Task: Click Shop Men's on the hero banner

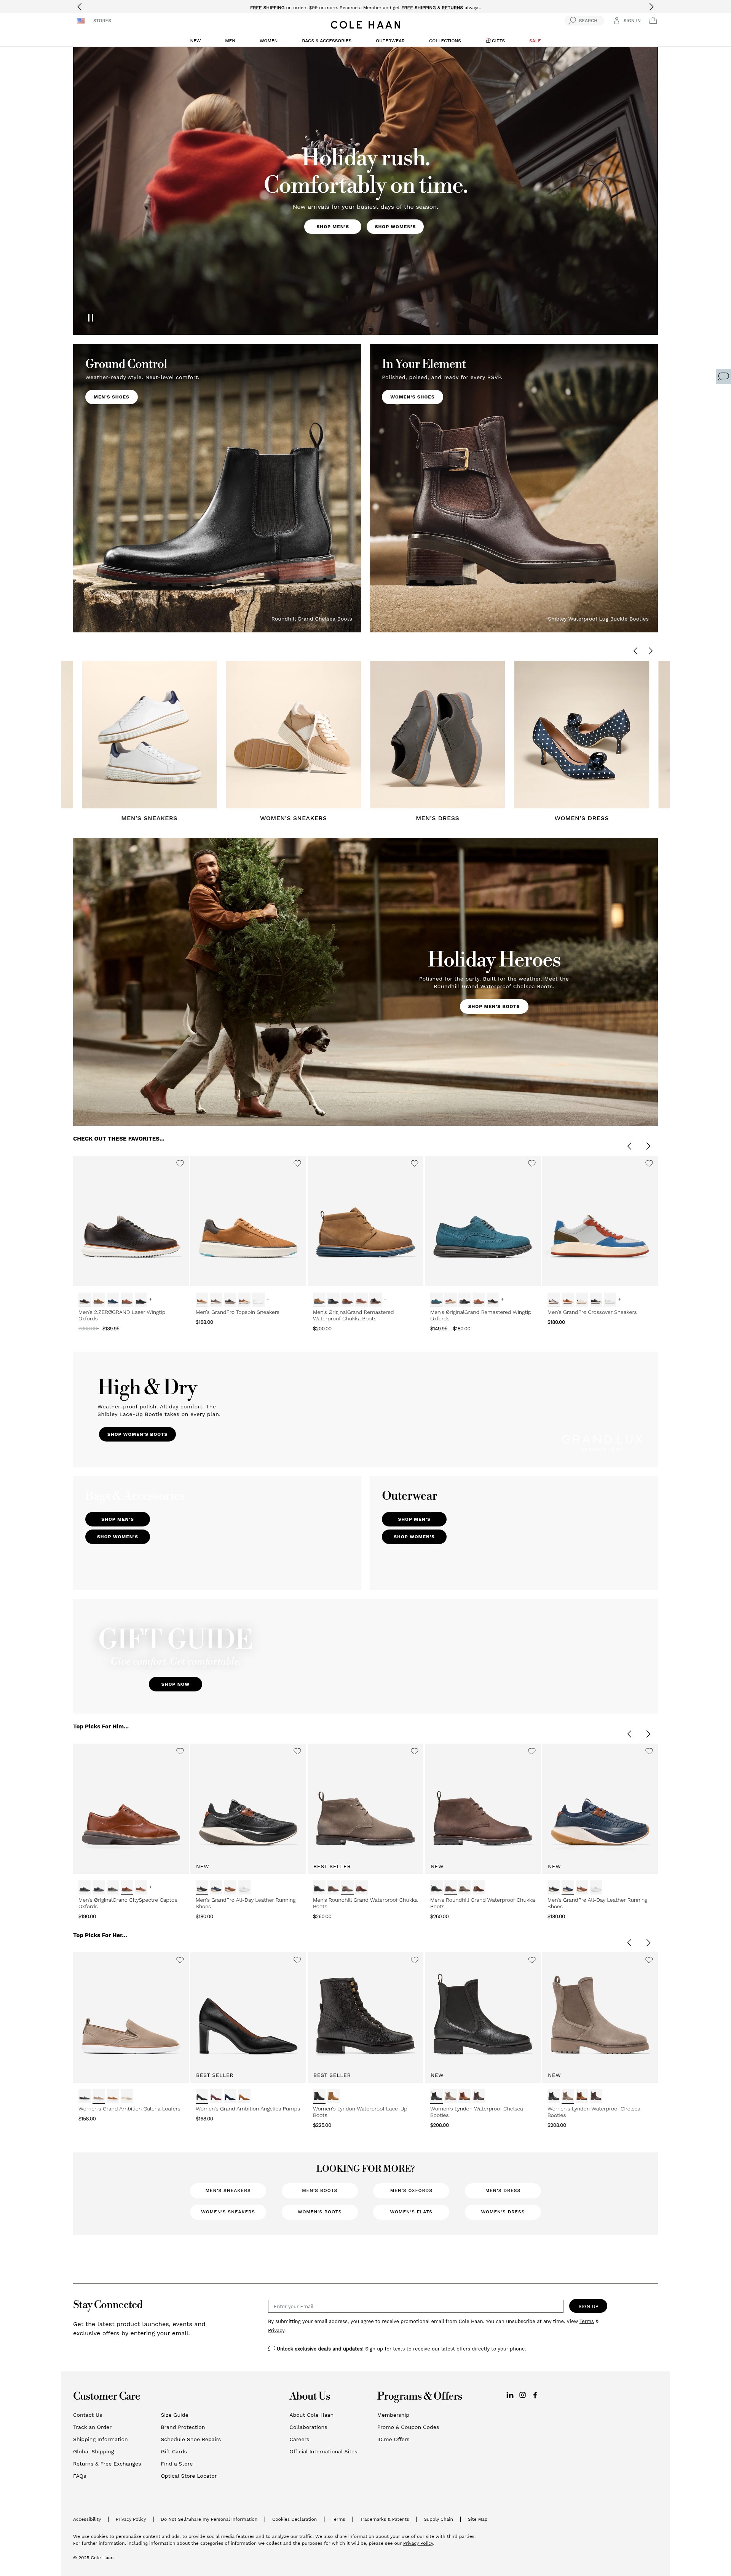Action: [x=333, y=227]
